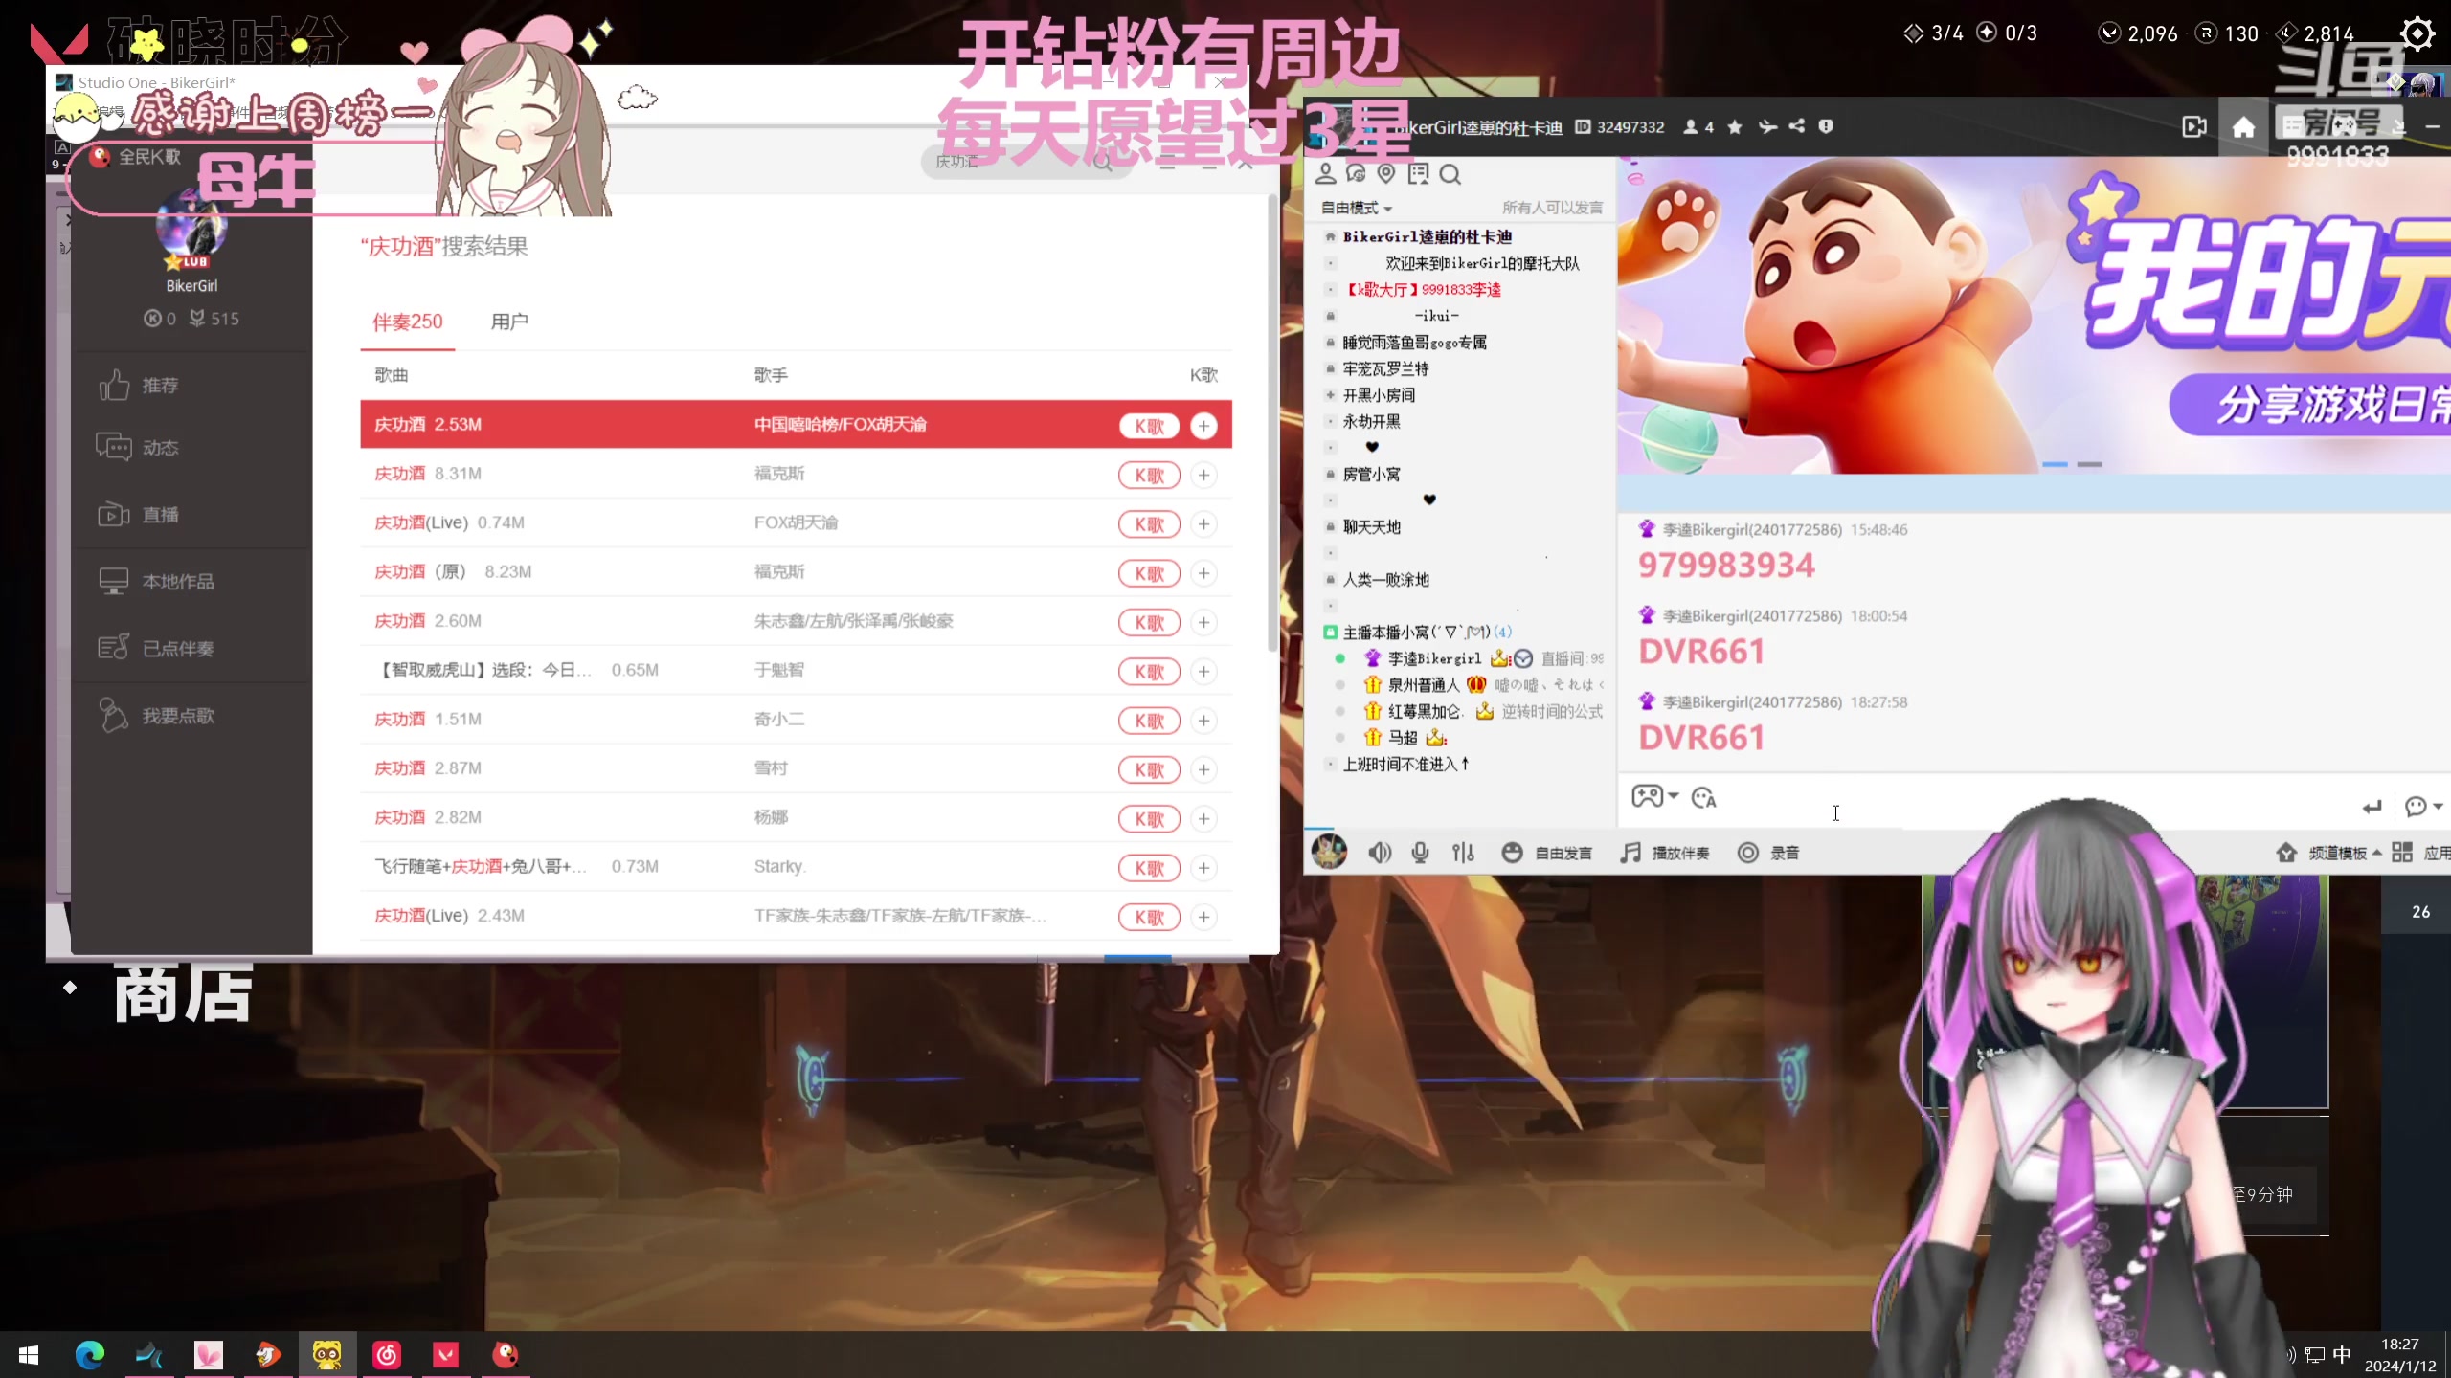Image resolution: width=2451 pixels, height=1378 pixels.
Task: Toggle the microphone icon
Action: [x=1420, y=853]
